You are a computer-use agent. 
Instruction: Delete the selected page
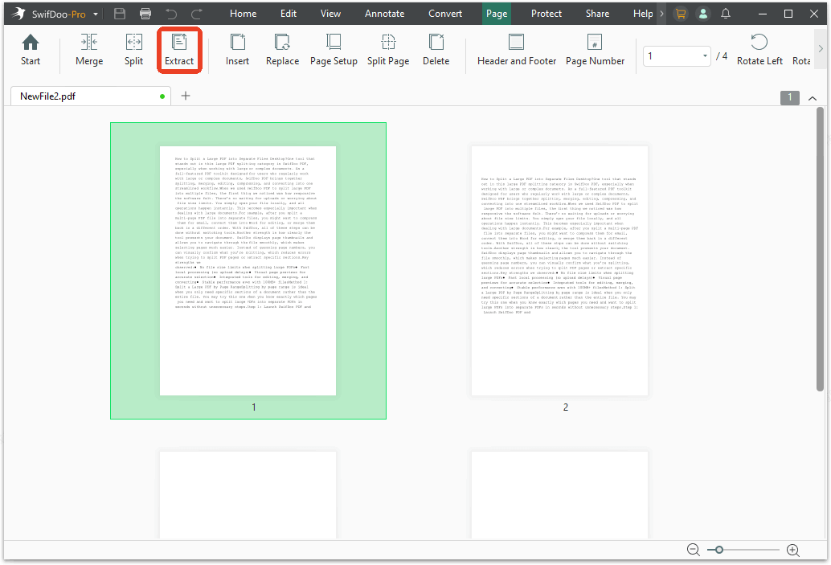coord(436,51)
